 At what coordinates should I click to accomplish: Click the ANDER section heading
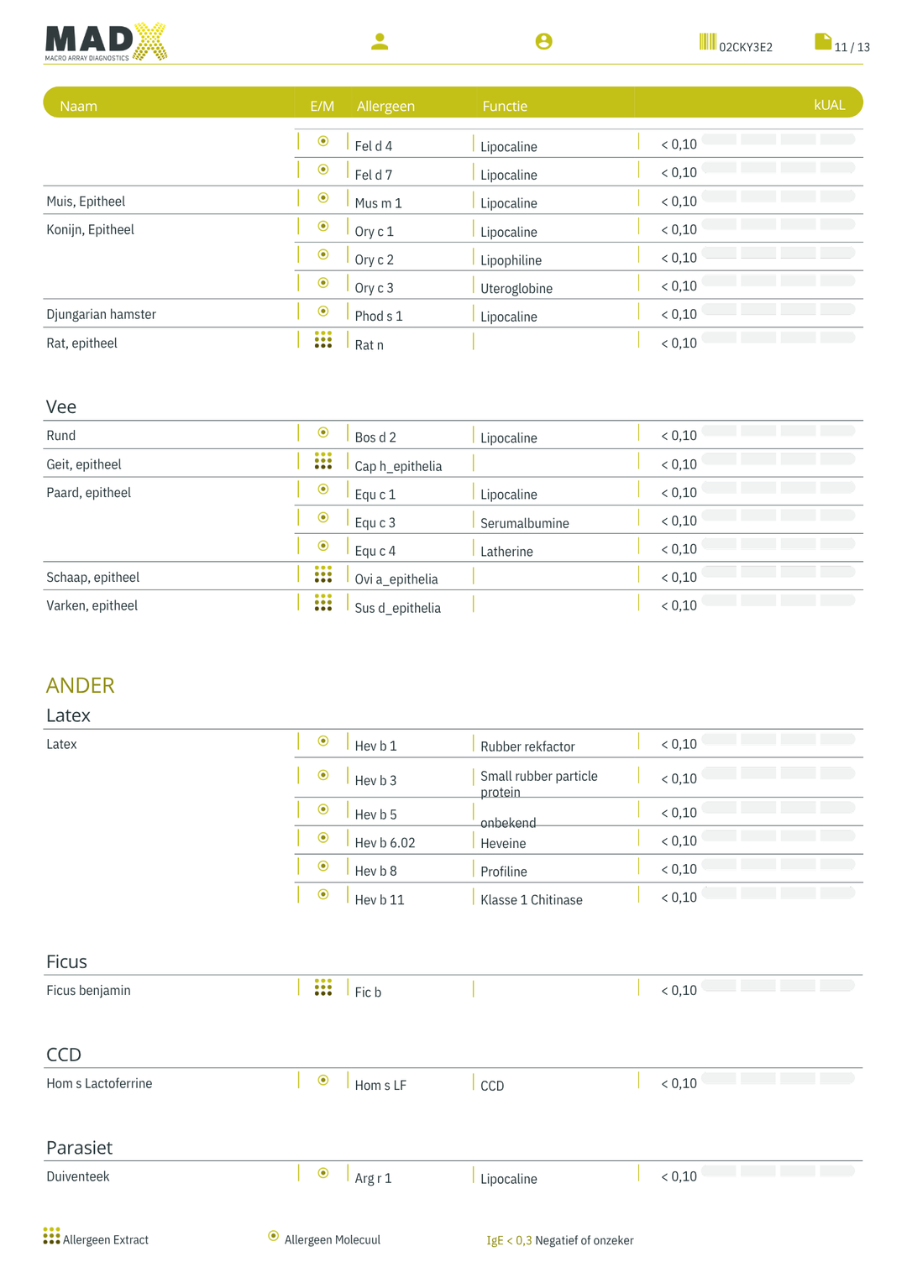[x=80, y=685]
